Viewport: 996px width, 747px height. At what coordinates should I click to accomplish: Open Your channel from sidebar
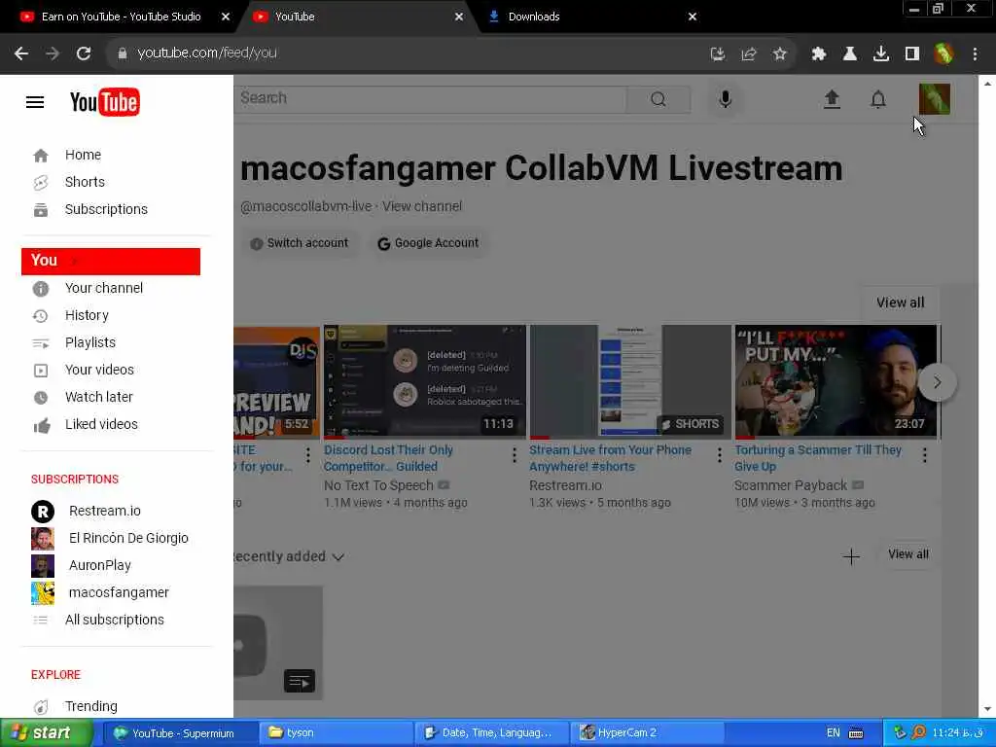pyautogui.click(x=103, y=288)
